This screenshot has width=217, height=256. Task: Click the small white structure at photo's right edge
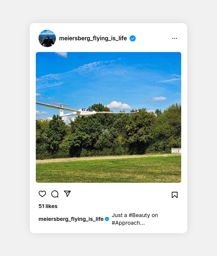(x=176, y=151)
